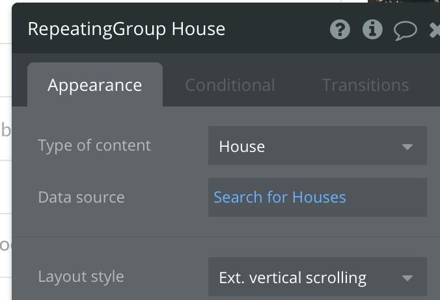
Task: Edit the "Search for Houses" expression
Action: click(x=280, y=197)
